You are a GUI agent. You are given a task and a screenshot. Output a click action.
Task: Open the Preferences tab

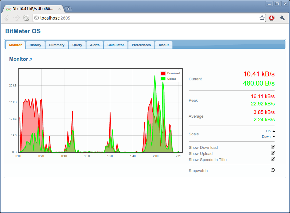tap(141, 45)
